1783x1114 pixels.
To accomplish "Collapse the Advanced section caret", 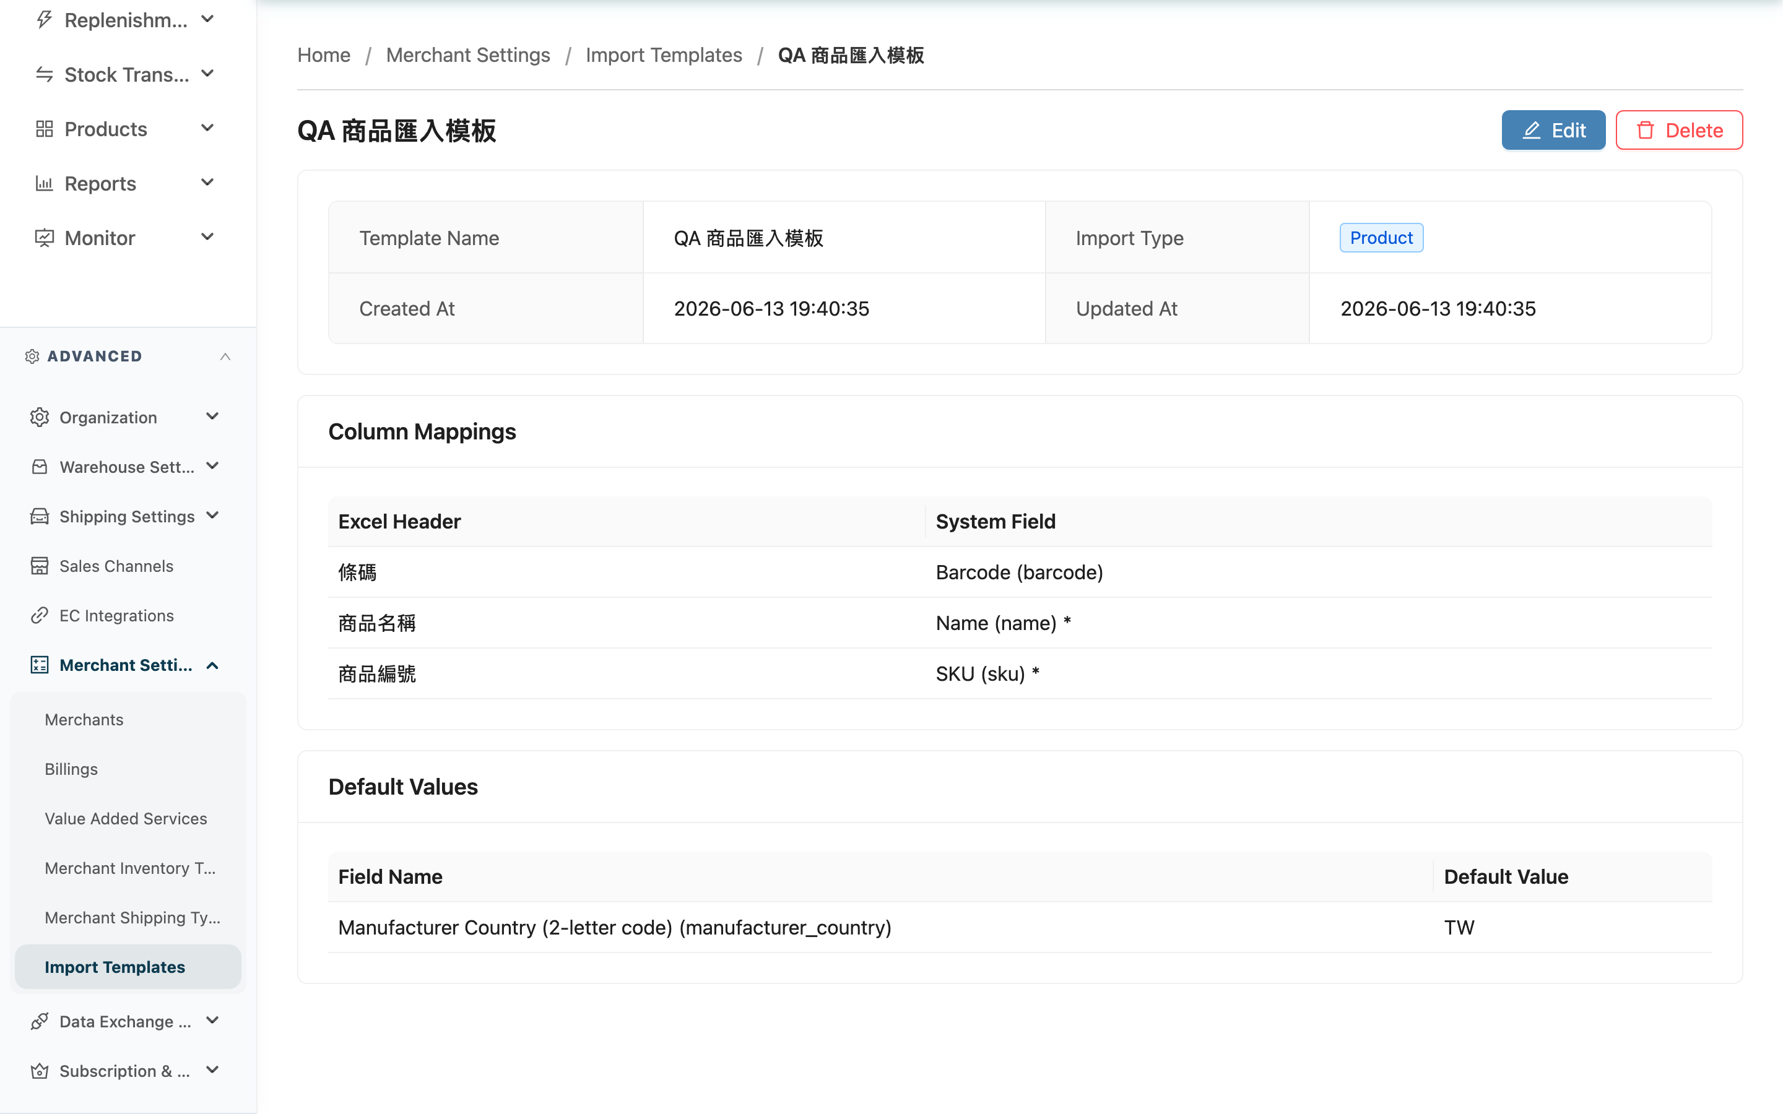I will [225, 356].
